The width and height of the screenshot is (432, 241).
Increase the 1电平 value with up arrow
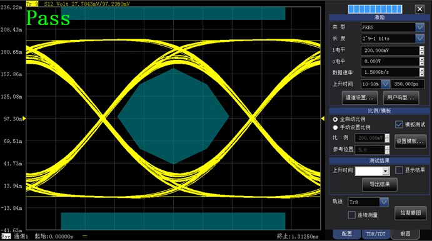pos(422,48)
